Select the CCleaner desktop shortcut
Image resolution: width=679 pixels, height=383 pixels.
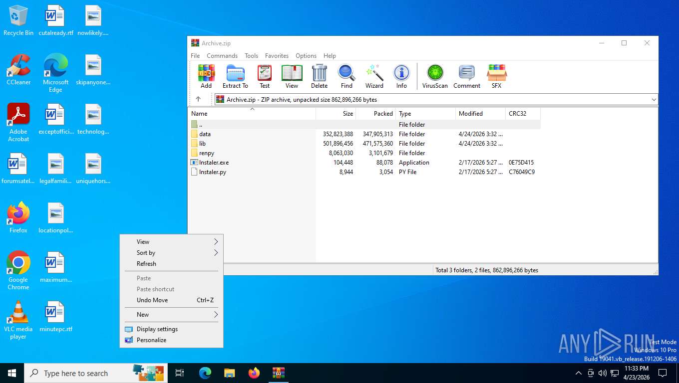(18, 70)
